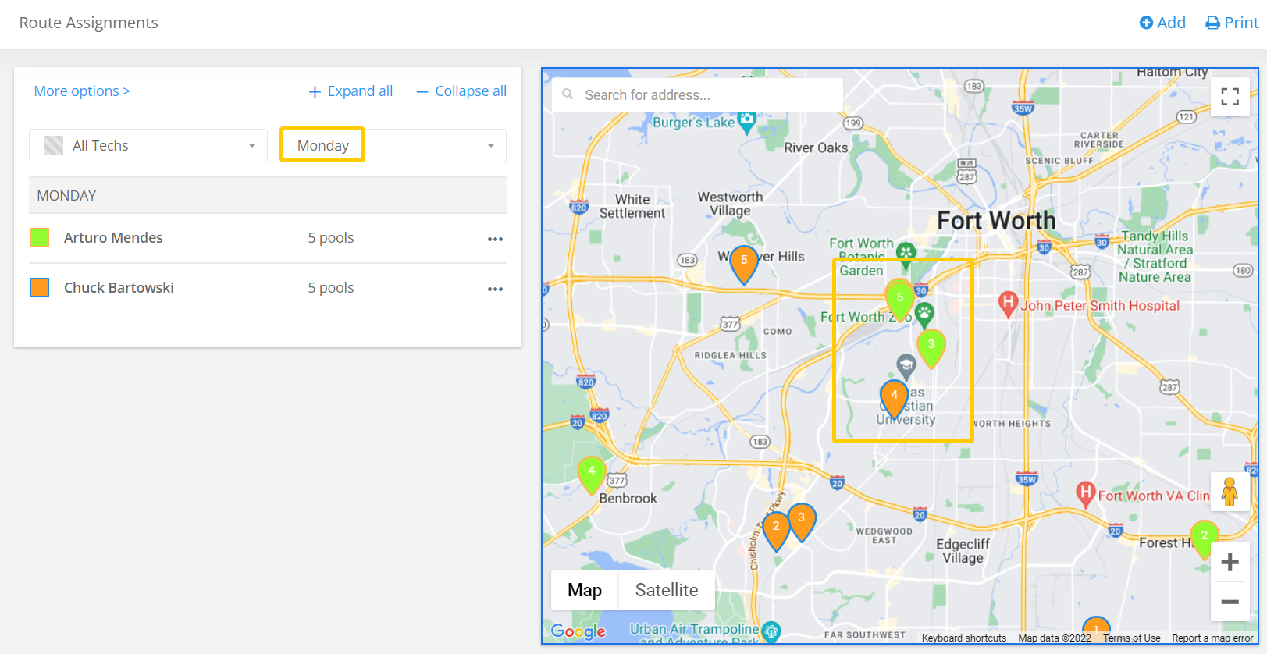Screen dimensions: 1267x654
Task: Click Fort Worth Zoo paw marker
Action: (x=924, y=315)
